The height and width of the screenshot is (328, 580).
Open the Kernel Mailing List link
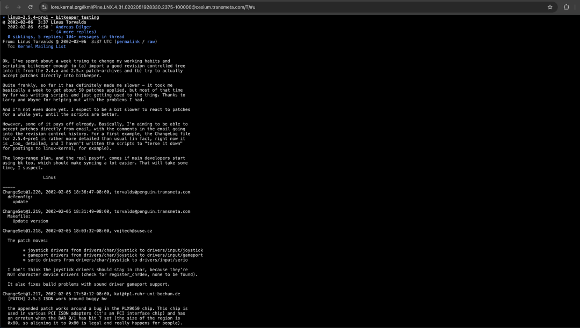[x=42, y=47]
